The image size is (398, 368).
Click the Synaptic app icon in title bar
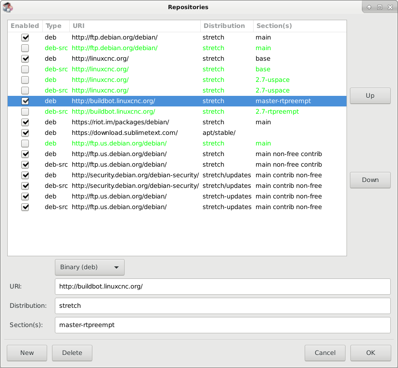8,7
